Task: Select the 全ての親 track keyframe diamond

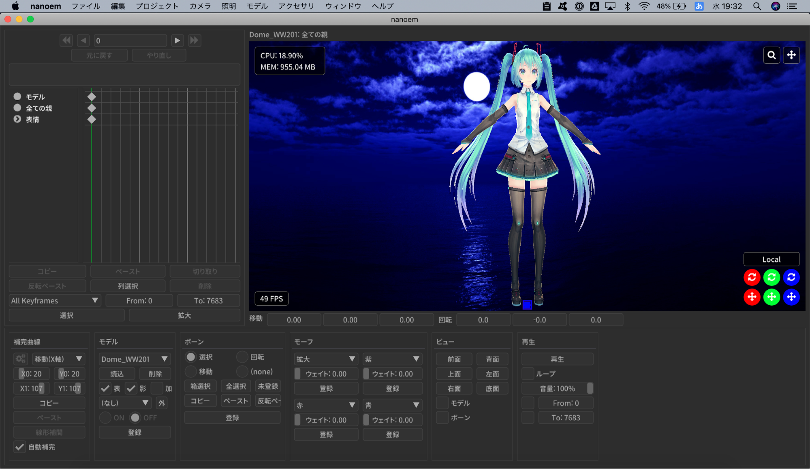Action: (x=92, y=108)
